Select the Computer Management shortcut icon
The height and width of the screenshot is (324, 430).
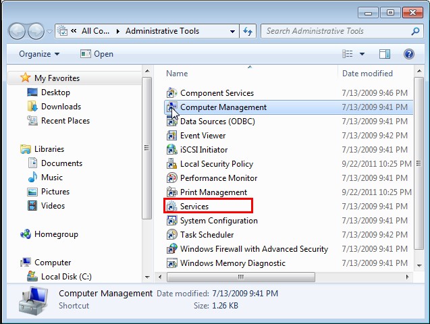(x=172, y=107)
